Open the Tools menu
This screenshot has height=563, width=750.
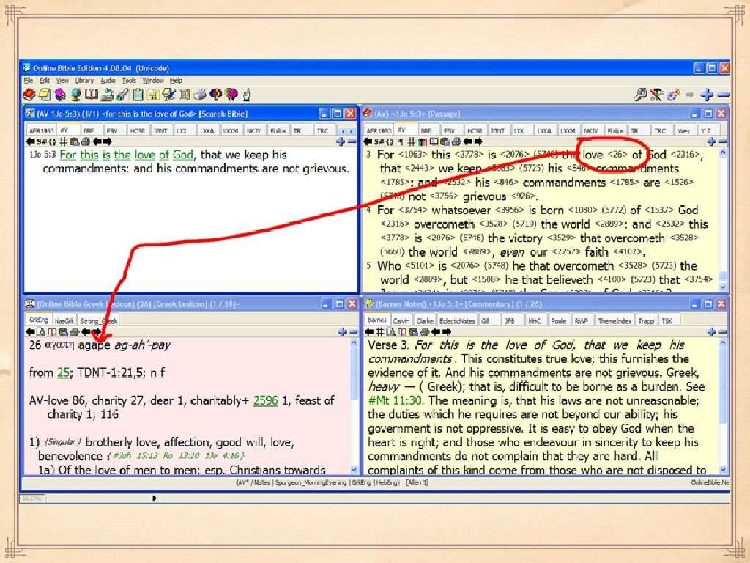tap(129, 81)
